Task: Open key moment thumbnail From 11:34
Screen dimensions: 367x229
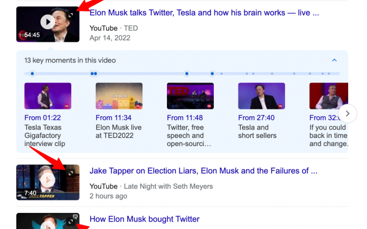Action: tap(119, 96)
